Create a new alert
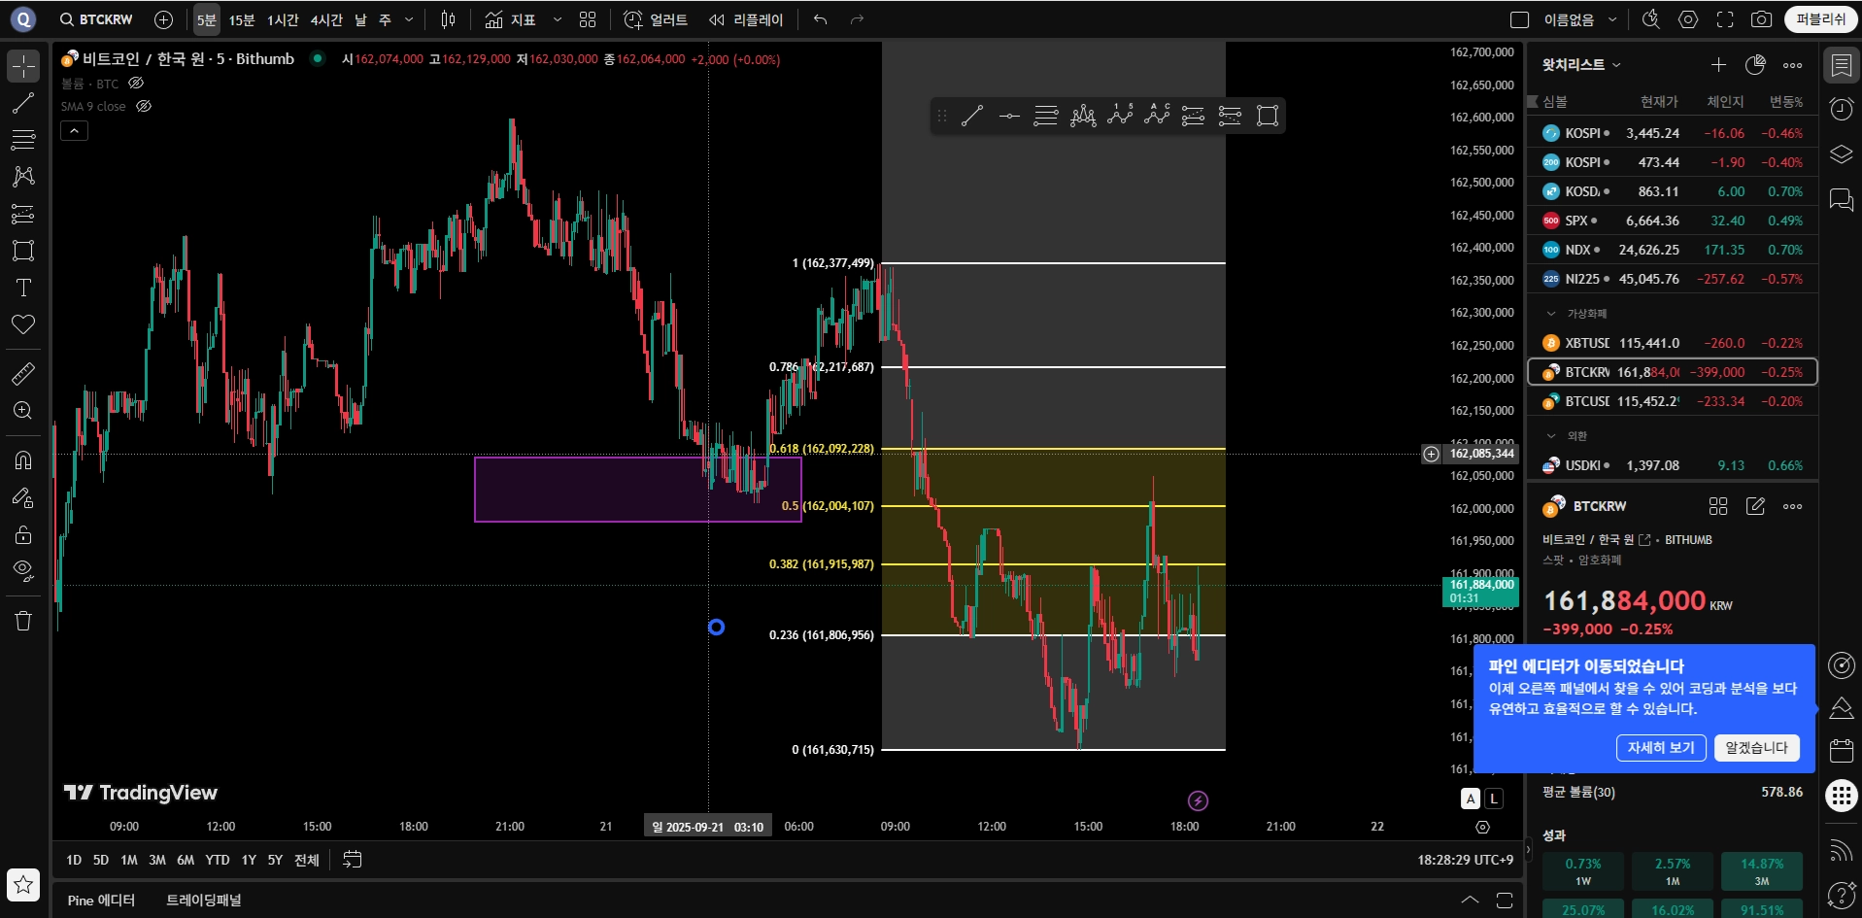The image size is (1862, 918). [x=656, y=19]
